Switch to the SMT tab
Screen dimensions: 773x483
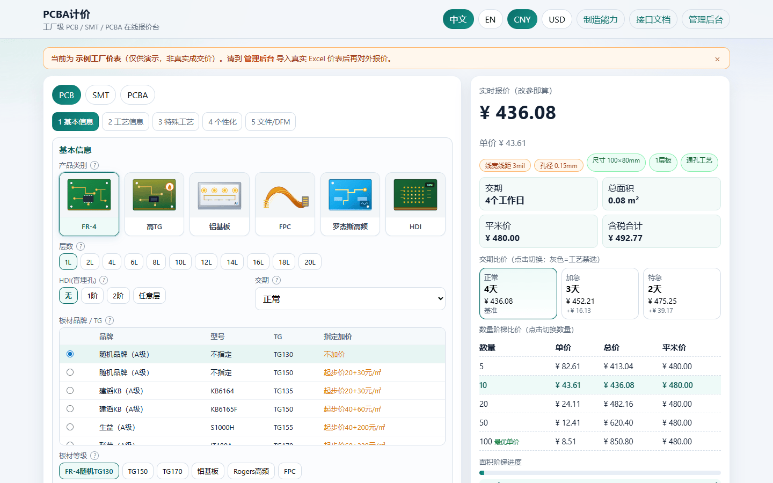click(x=100, y=95)
